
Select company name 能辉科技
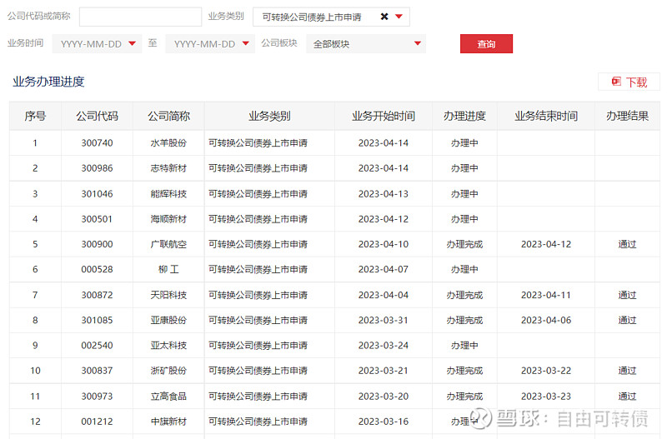click(x=168, y=194)
